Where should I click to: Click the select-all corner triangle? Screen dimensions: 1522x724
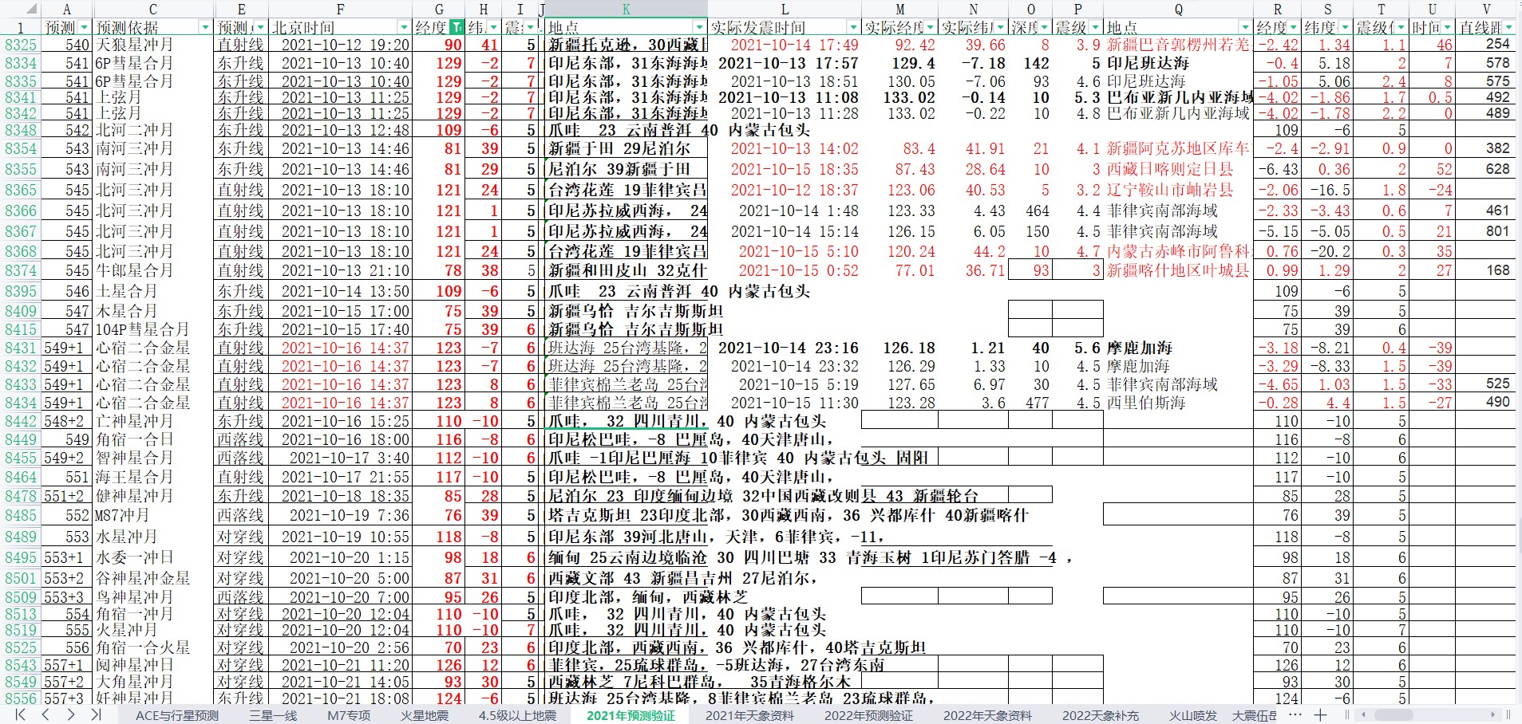click(31, 10)
